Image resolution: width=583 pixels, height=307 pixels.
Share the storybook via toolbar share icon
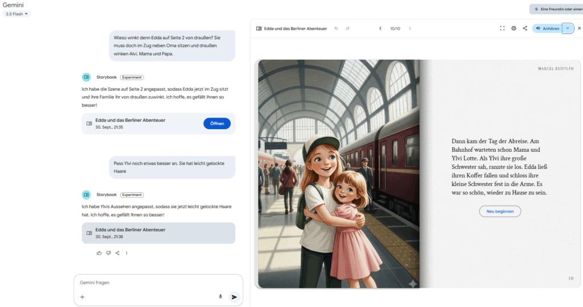(525, 28)
